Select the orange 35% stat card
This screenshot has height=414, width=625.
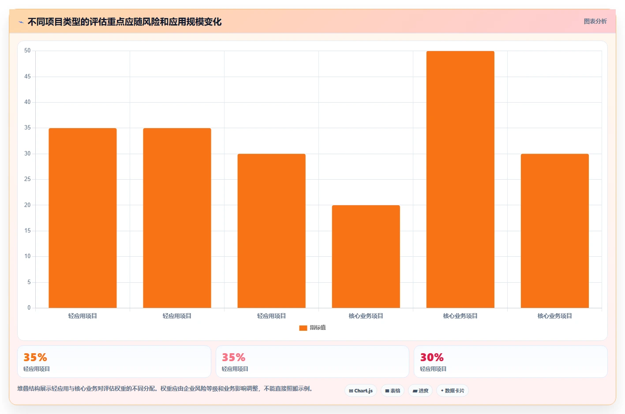point(114,362)
